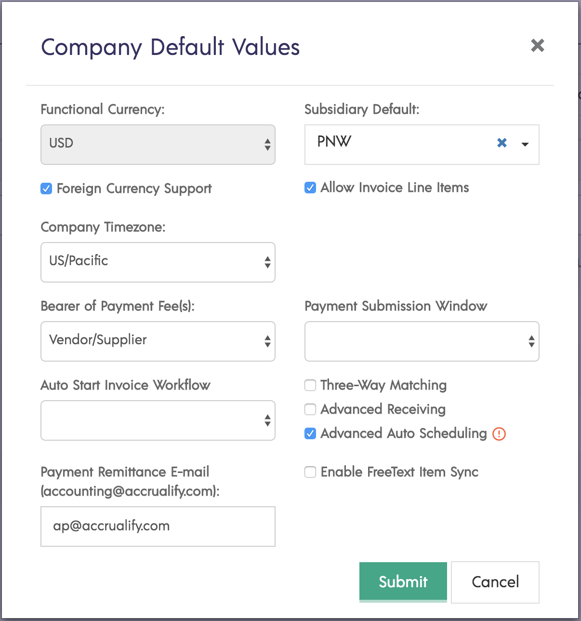
Task: Open the Functional Currency USD dropdown
Action: tap(158, 145)
